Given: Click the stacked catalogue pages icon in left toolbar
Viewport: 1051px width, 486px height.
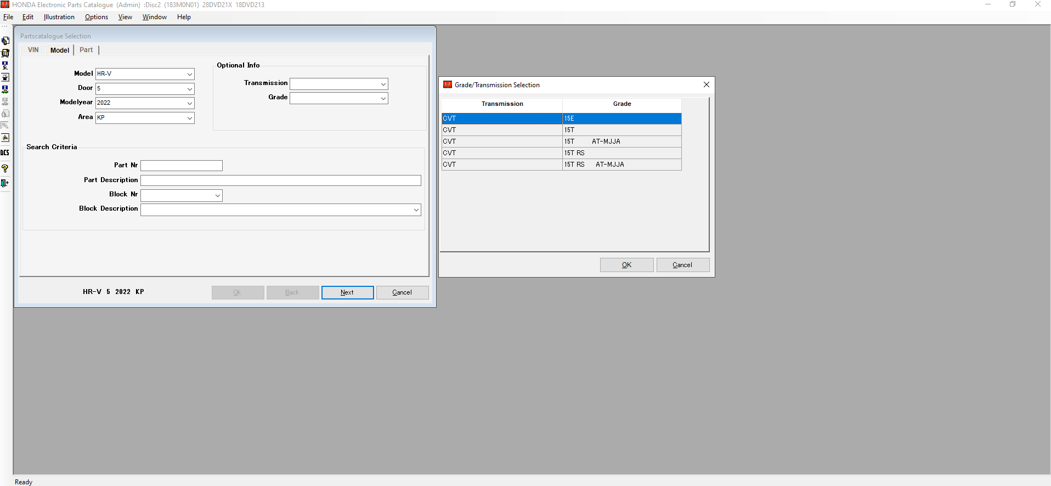Looking at the screenshot, I should 5,41.
